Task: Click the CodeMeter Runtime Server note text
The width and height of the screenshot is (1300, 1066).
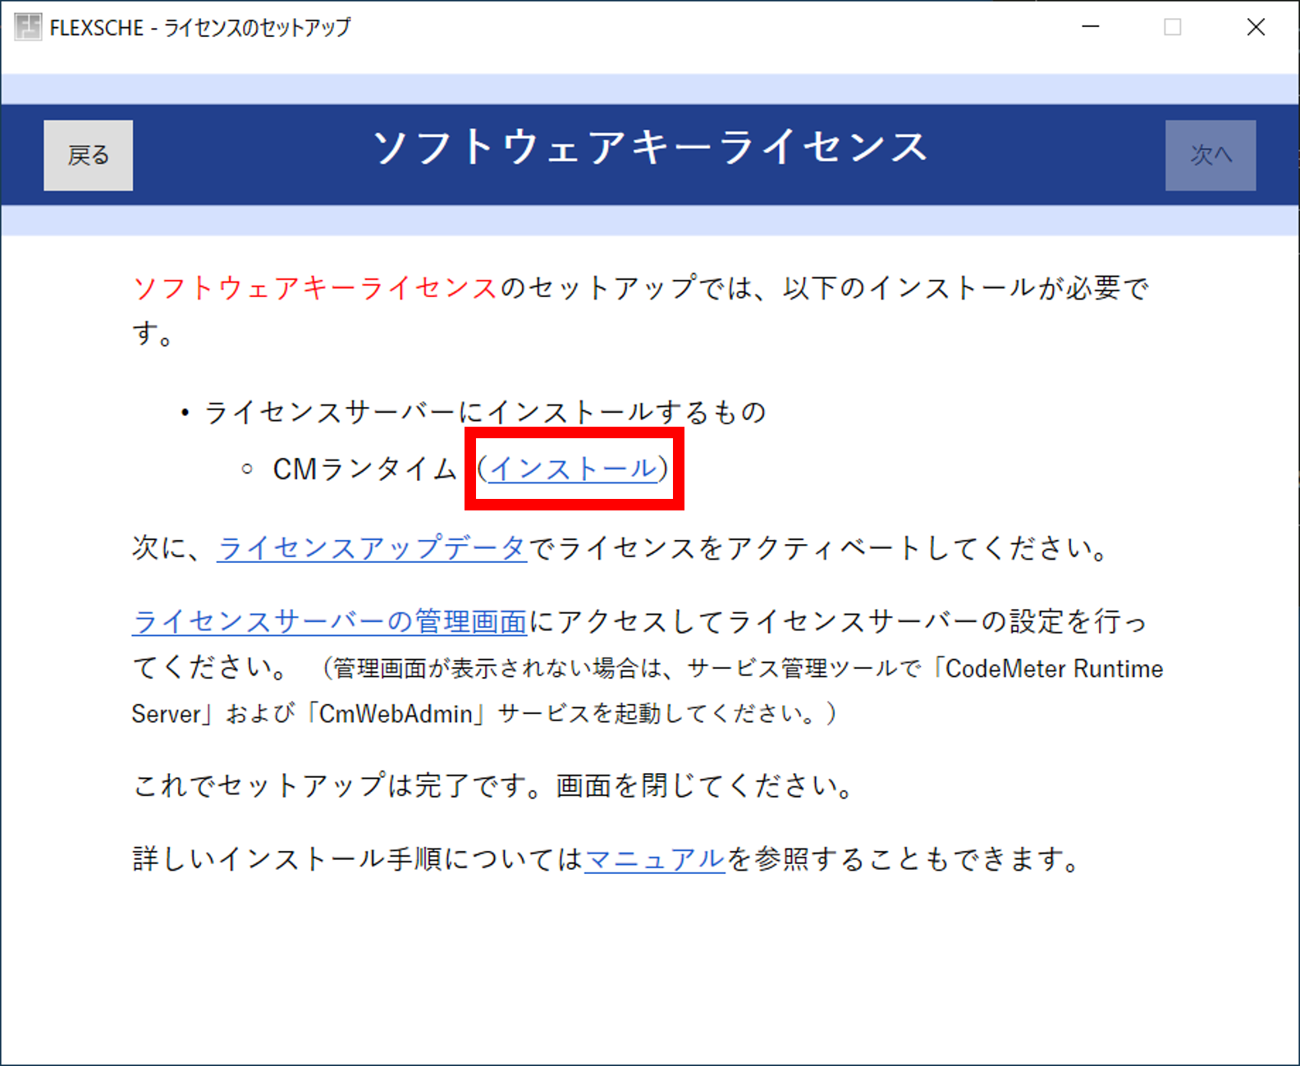Action: (x=1053, y=669)
